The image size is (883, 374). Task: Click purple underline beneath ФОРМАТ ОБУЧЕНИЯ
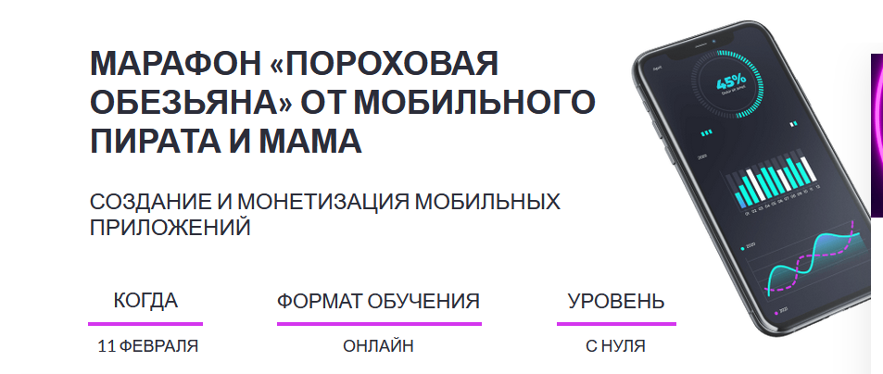378,324
